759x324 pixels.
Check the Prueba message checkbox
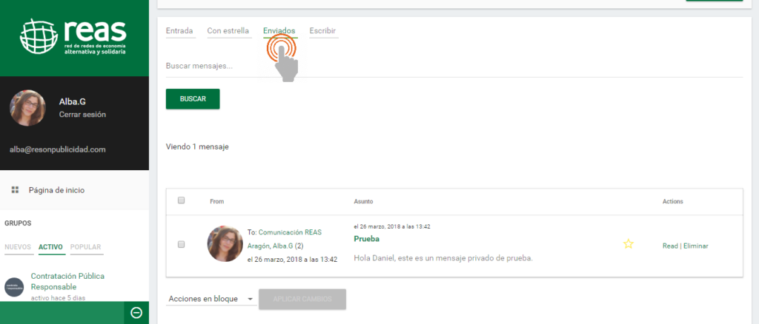182,244
